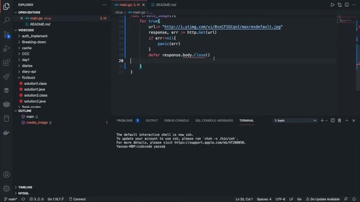
Task: Open the Explorer view in activity bar
Action: coord(6,7)
